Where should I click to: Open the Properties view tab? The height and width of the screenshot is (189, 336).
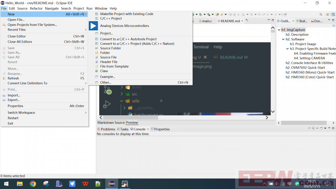[x=160, y=129]
